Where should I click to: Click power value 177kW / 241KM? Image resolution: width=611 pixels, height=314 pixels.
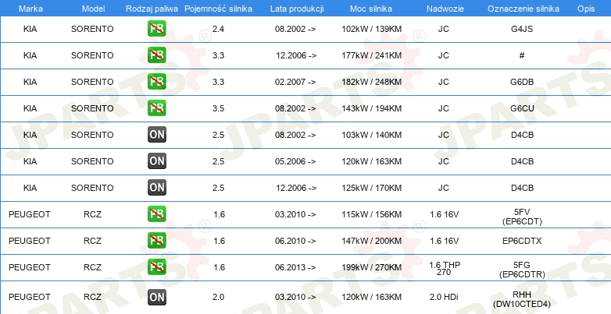click(371, 55)
